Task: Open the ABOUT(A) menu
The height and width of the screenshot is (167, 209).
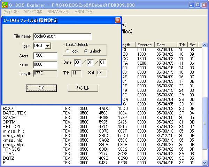Action: 84,12
